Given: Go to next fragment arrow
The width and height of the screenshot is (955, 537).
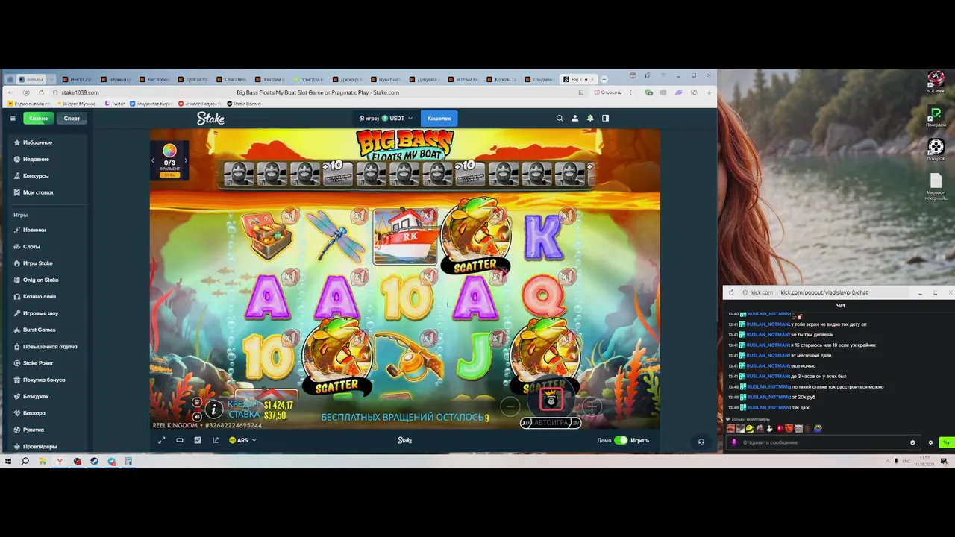Looking at the screenshot, I should pyautogui.click(x=186, y=160).
